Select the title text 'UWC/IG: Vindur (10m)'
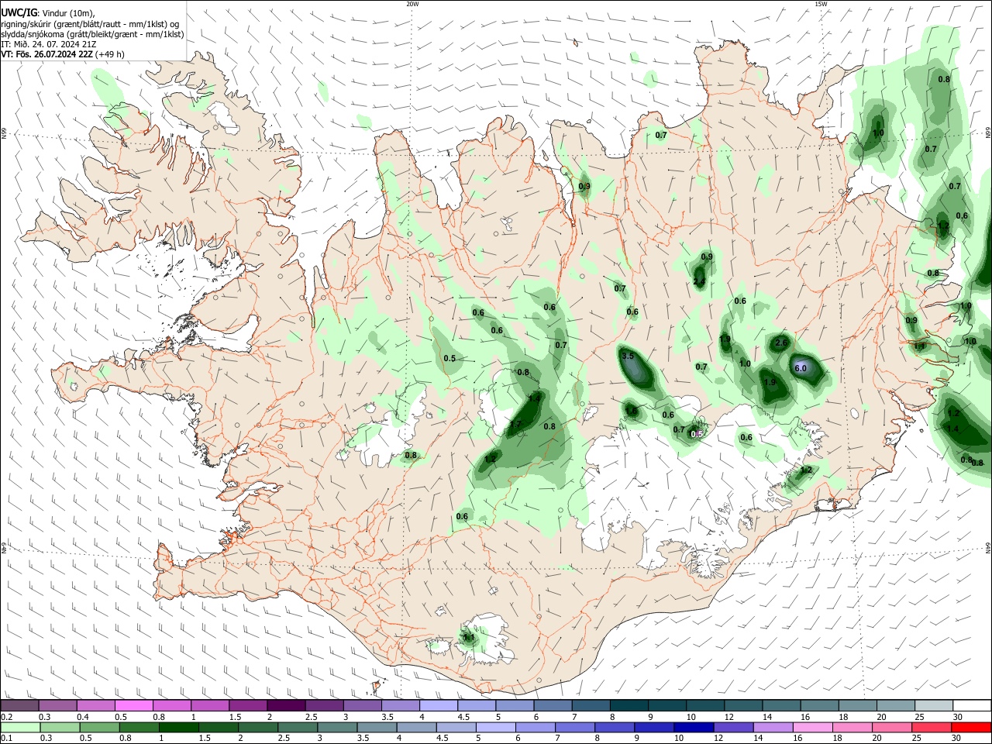Screen dimensions: 992x744 coord(47,12)
